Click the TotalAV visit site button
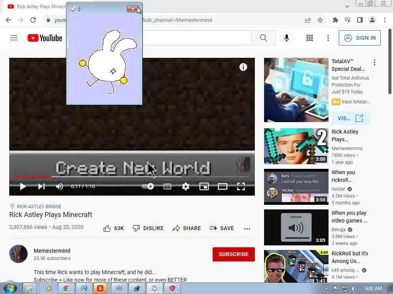393x294 pixels. click(350, 118)
